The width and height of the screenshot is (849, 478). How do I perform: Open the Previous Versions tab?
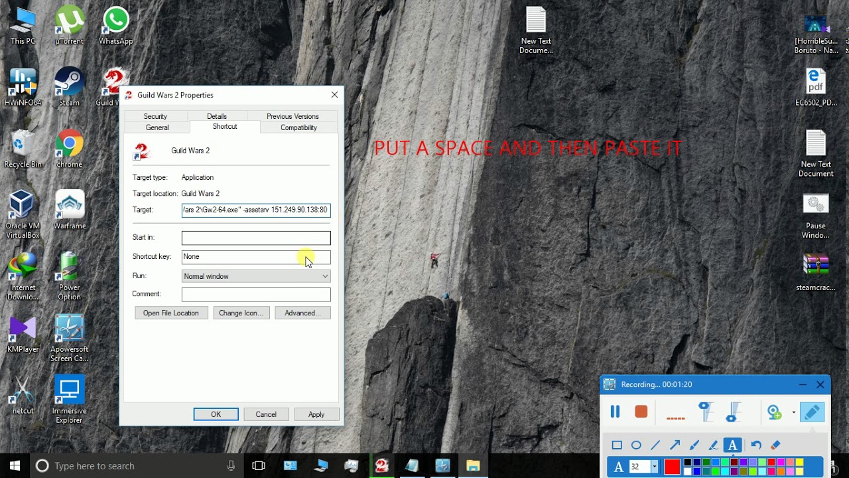(293, 116)
